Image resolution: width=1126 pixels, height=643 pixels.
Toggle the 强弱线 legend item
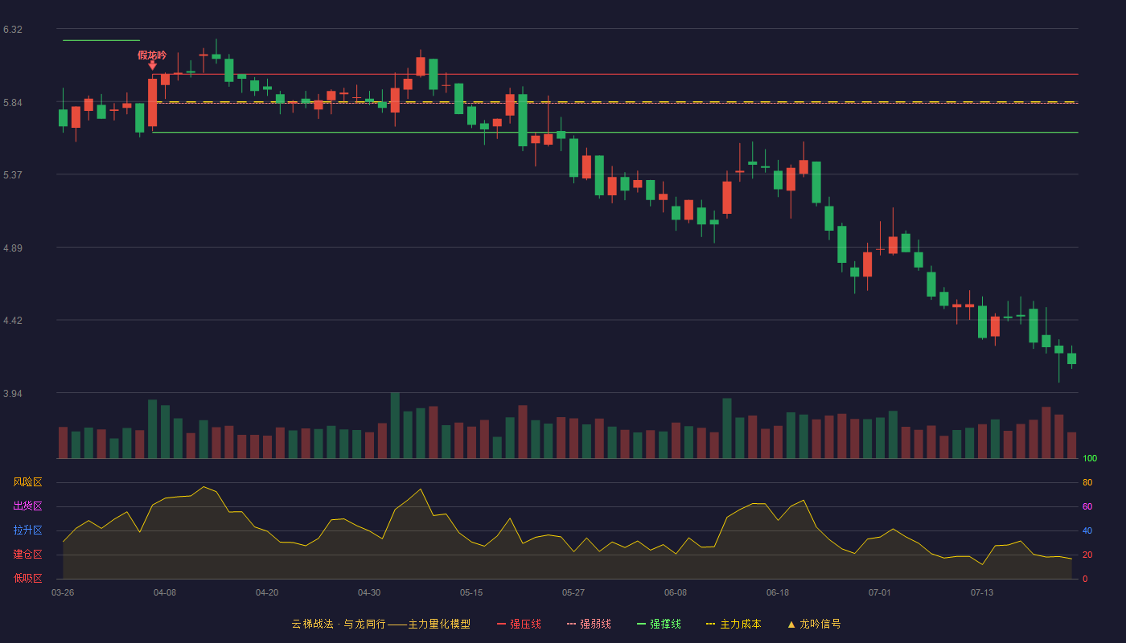click(x=589, y=624)
